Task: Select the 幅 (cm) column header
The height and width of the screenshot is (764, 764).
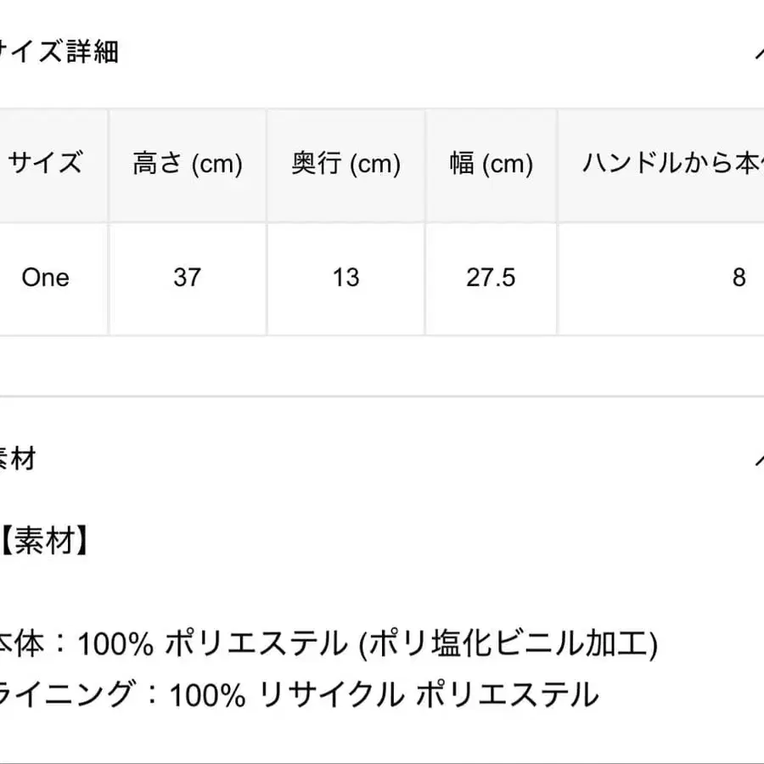Action: click(492, 164)
